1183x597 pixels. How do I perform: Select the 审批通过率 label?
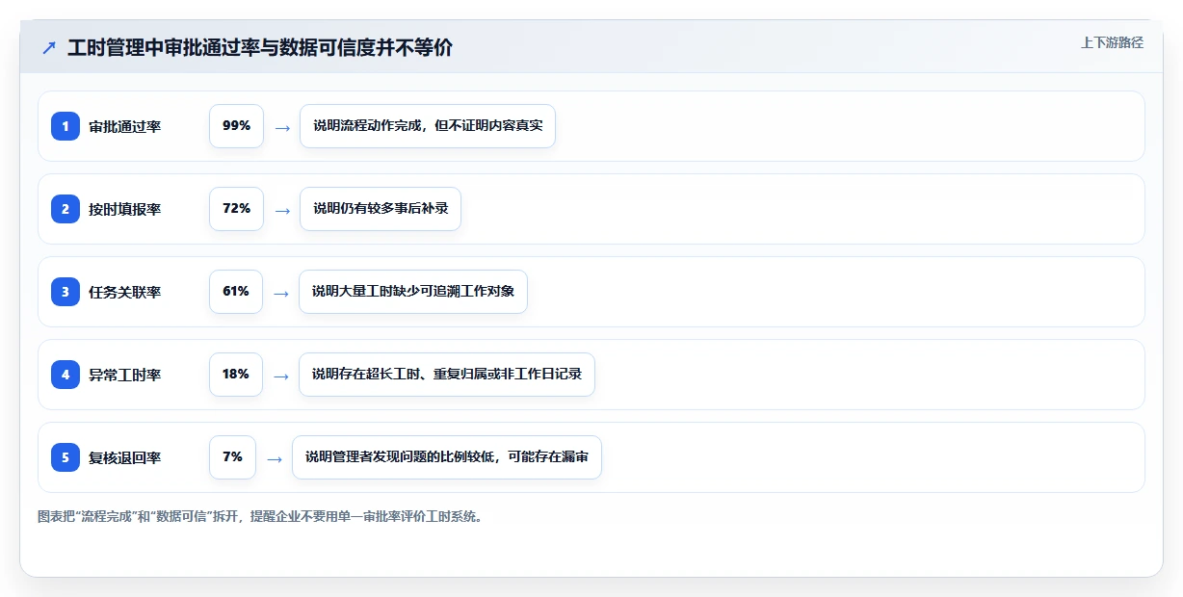124,126
